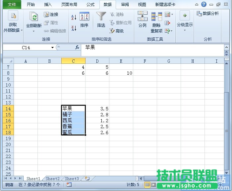232x191 pixels.
Task: Click the 数据分析 (Data Analysis) button
Action: tap(208, 14)
